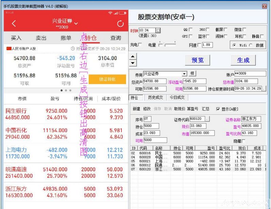Viewport: 271px width, 209px height.
Task: Expand the 兴业证券 account chevron in preview
Action: coord(76,23)
